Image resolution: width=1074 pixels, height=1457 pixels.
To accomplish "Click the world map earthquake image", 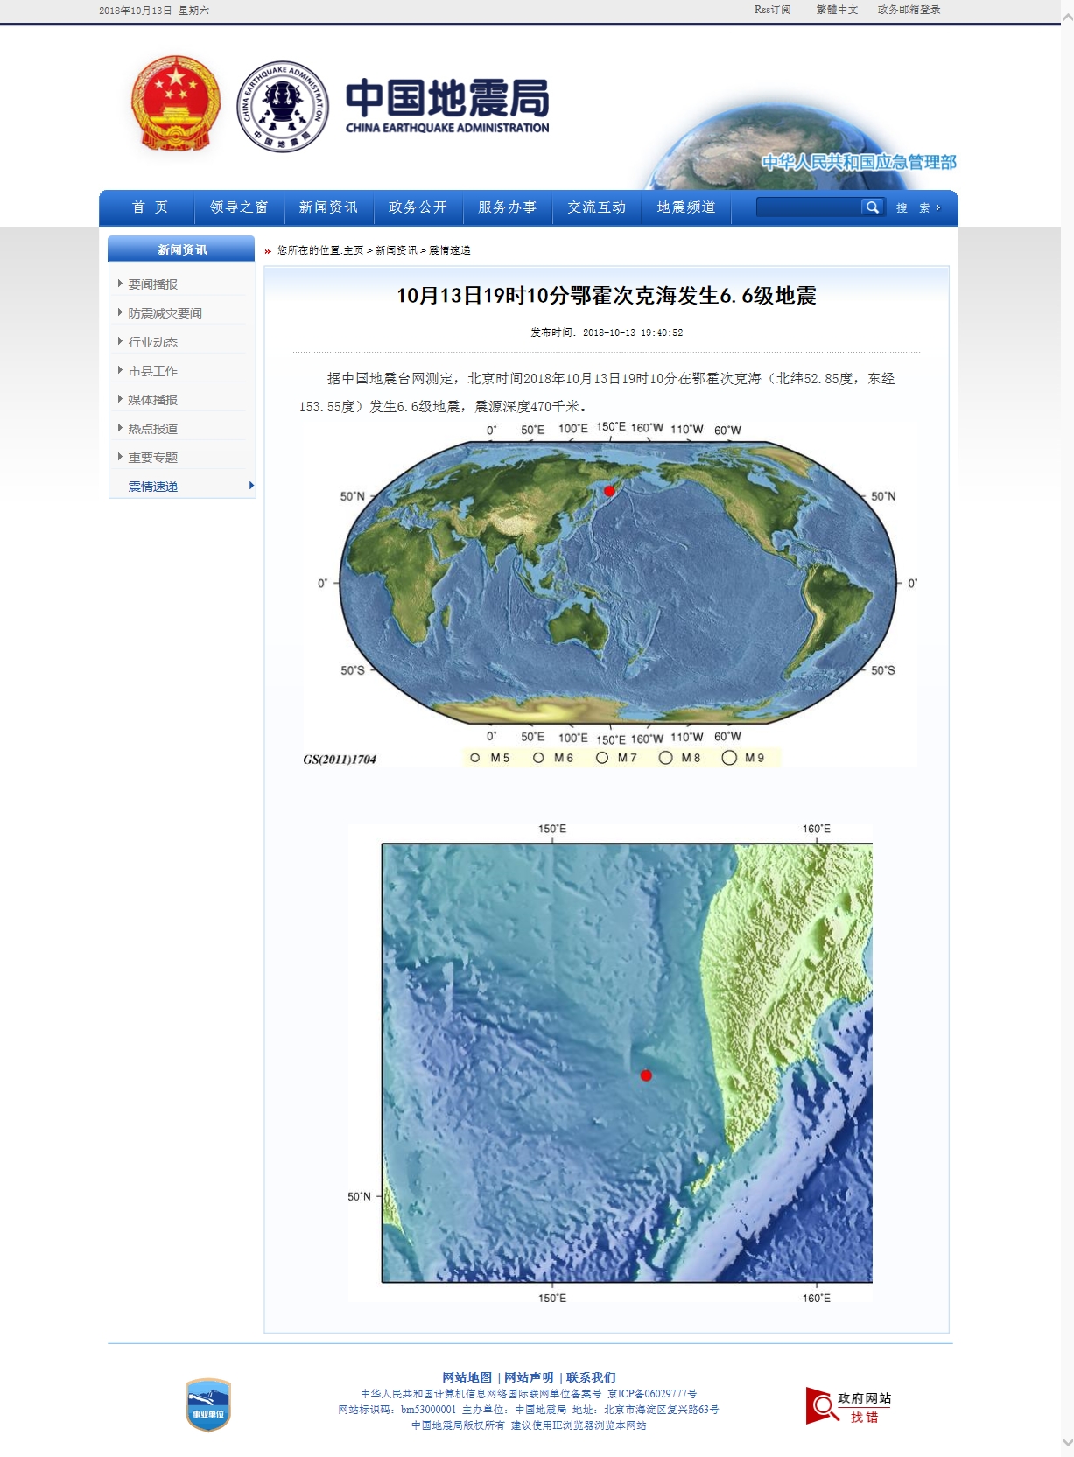I will tap(610, 593).
